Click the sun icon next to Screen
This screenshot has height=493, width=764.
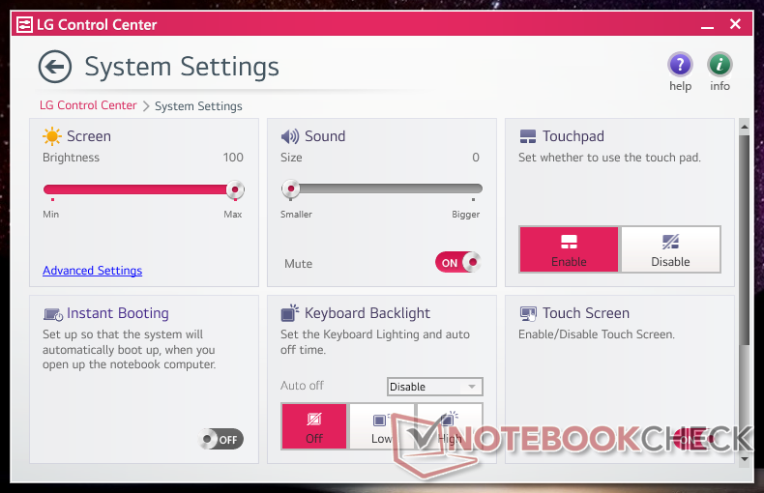[x=51, y=136]
